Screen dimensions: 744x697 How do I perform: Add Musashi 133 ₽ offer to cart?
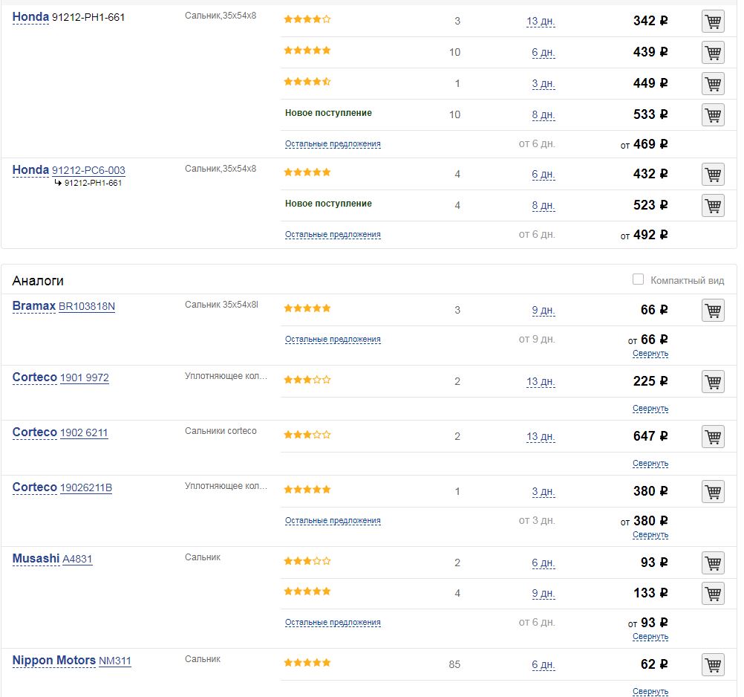713,594
